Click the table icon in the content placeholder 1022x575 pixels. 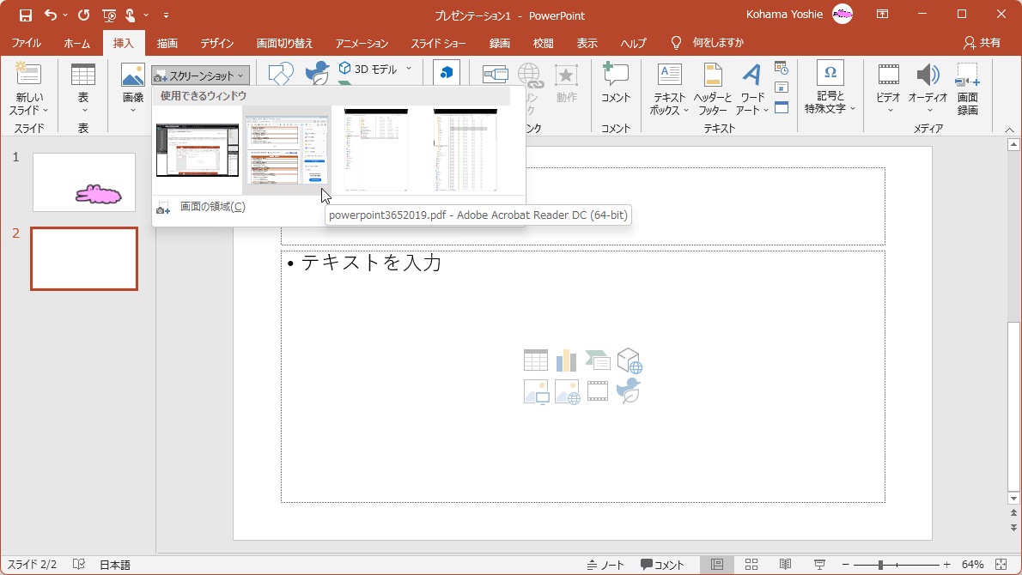coord(536,360)
